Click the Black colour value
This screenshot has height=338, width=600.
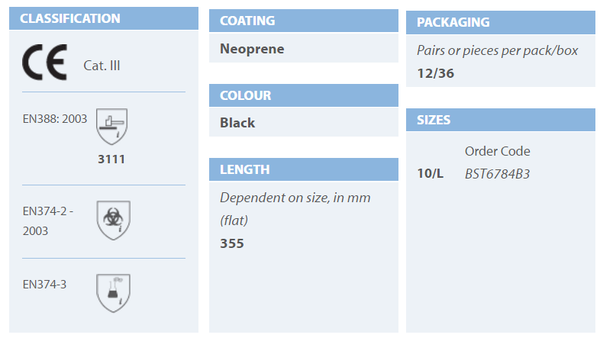click(237, 123)
